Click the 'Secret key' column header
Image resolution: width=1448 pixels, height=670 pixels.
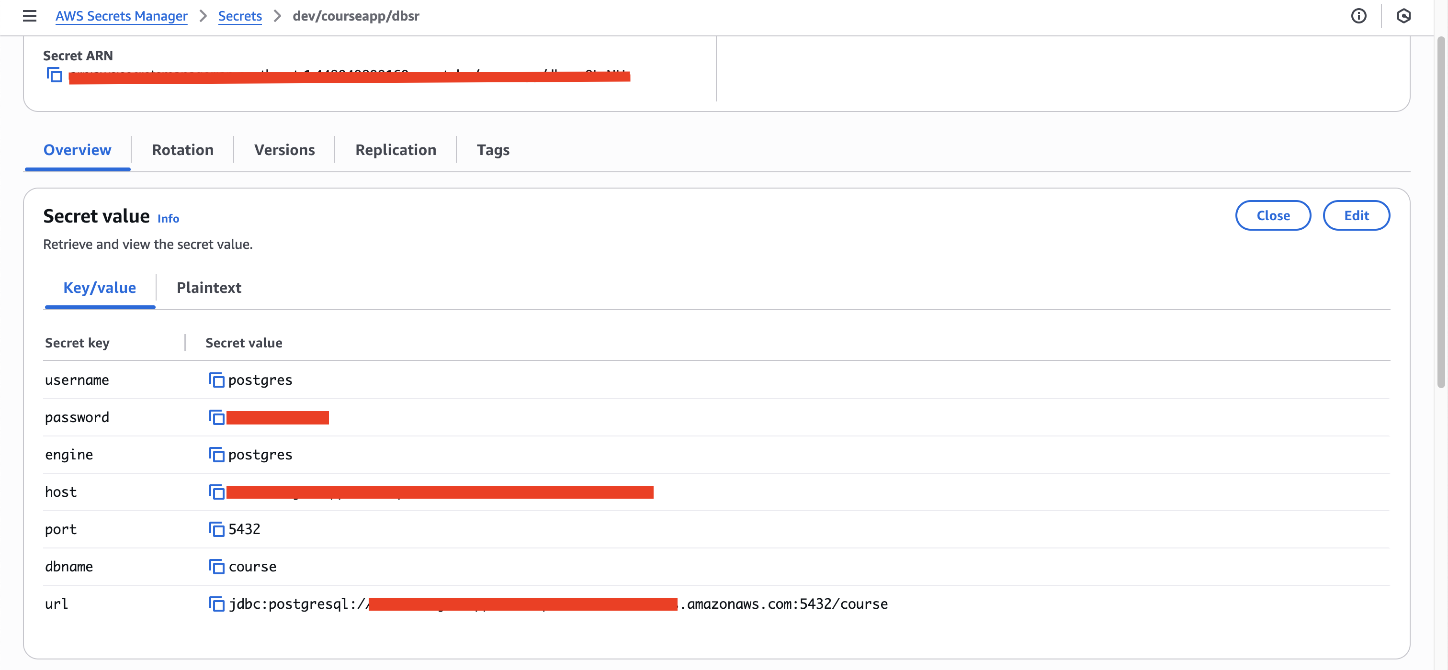[x=77, y=343]
